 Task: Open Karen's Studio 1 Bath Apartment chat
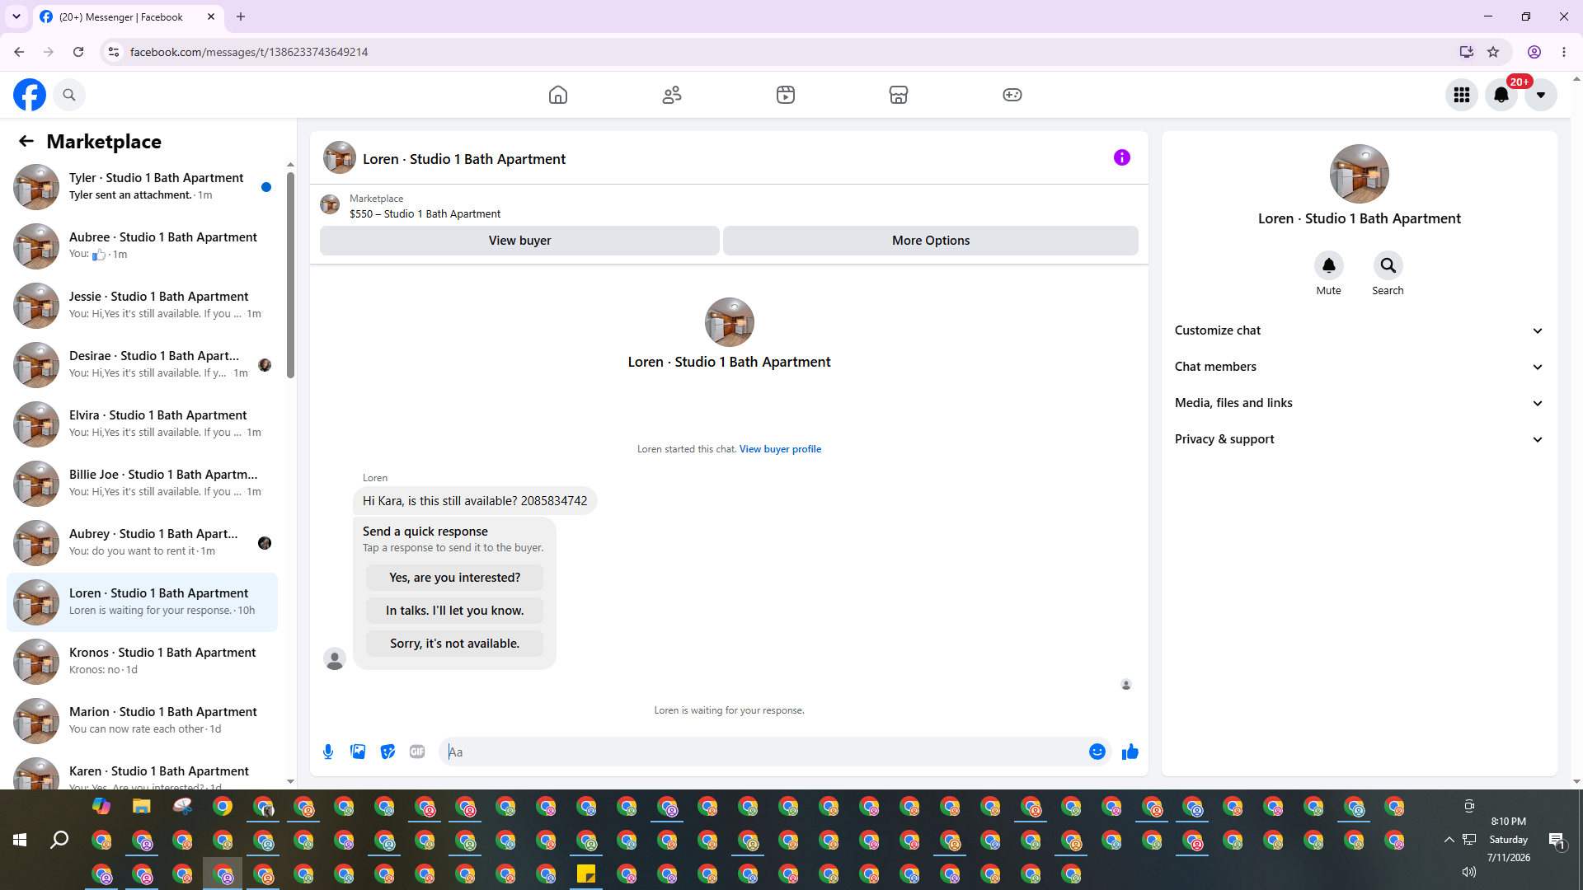tap(143, 771)
